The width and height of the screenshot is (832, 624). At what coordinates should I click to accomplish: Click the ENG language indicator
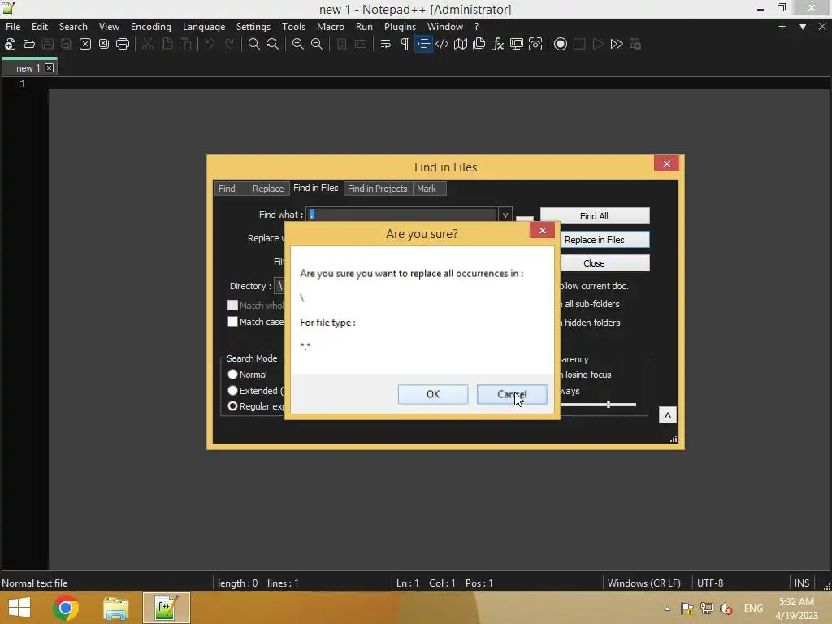point(753,609)
